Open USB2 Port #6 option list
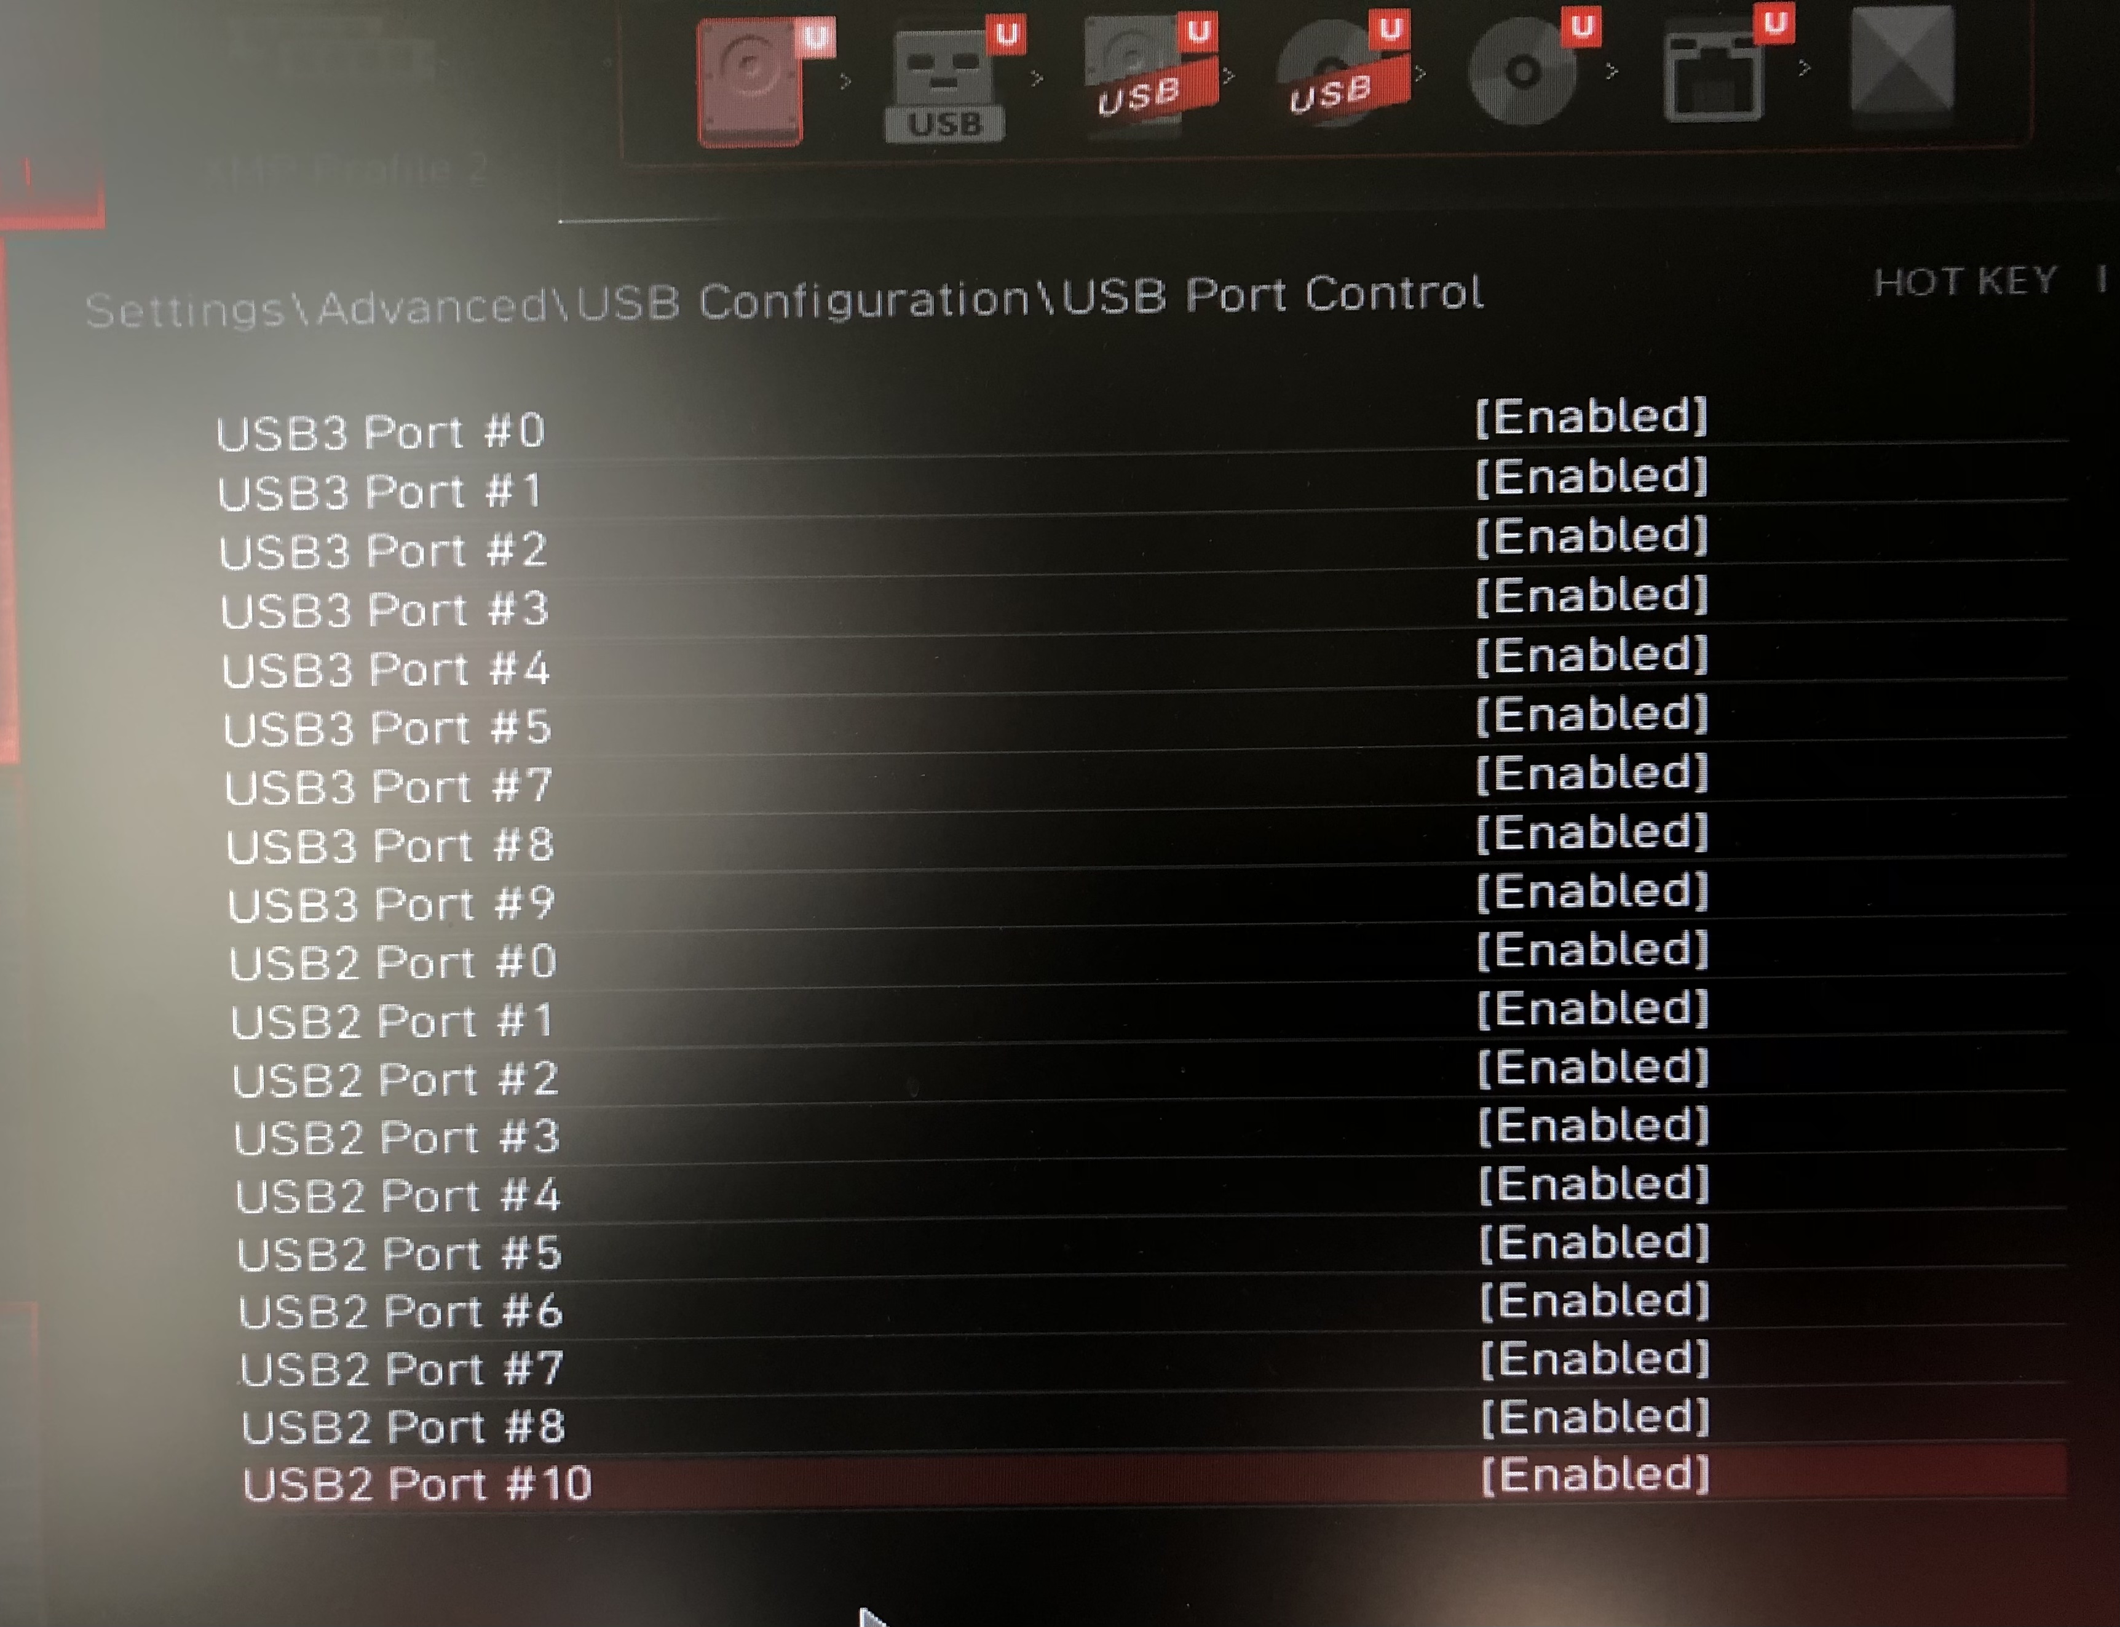 1594,1300
